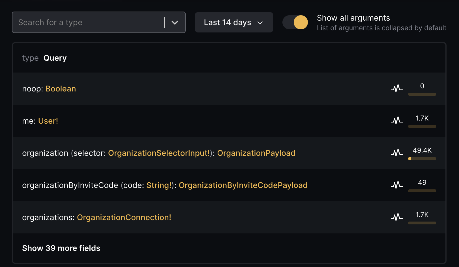Screen dimensions: 459x267
Task: Click the Boolean return type of noop
Action: pyautogui.click(x=61, y=89)
